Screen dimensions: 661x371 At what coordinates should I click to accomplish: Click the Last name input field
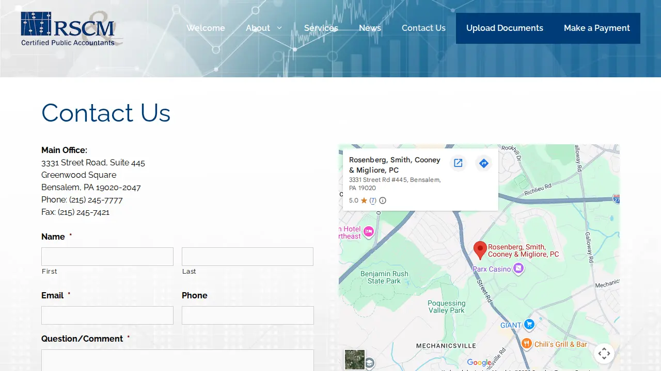point(248,257)
